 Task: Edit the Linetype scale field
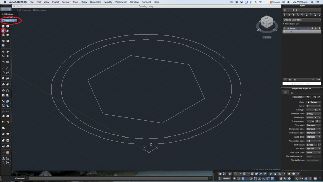tap(314, 114)
